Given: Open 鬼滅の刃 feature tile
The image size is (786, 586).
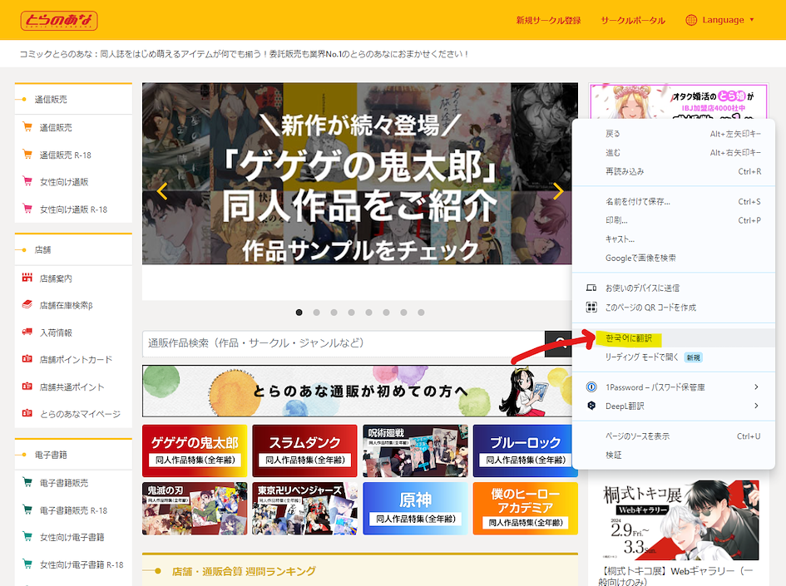Looking at the screenshot, I should [195, 509].
